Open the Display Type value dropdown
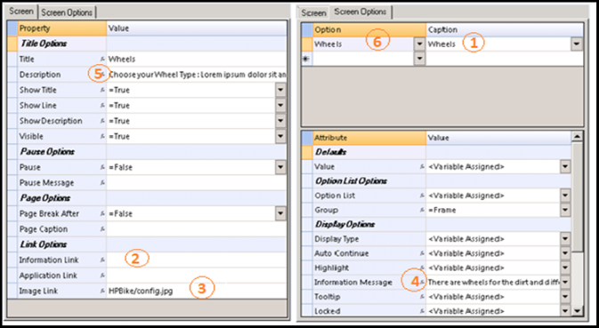Image resolution: width=599 pixels, height=328 pixels. pyautogui.click(x=565, y=239)
